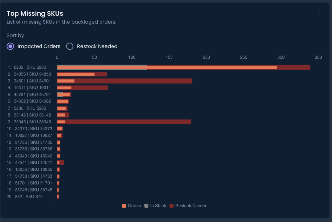Select the Restock Needed sort option

tap(70, 46)
